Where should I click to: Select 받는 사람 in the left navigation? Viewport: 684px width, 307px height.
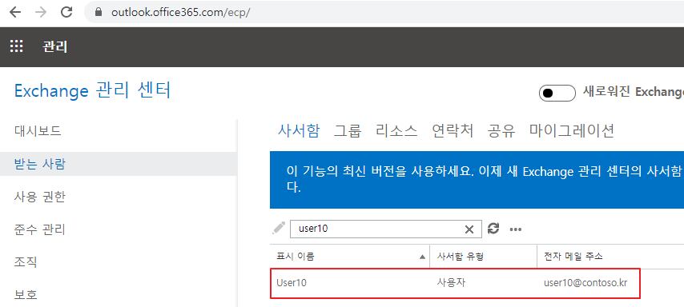pos(119,164)
